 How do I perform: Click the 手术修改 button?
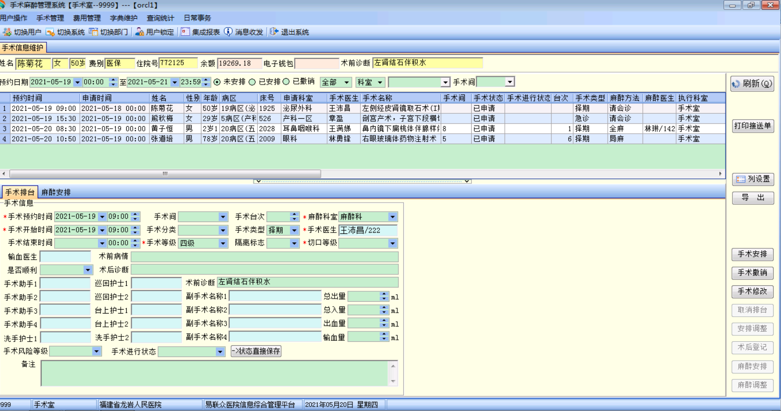pyautogui.click(x=752, y=291)
